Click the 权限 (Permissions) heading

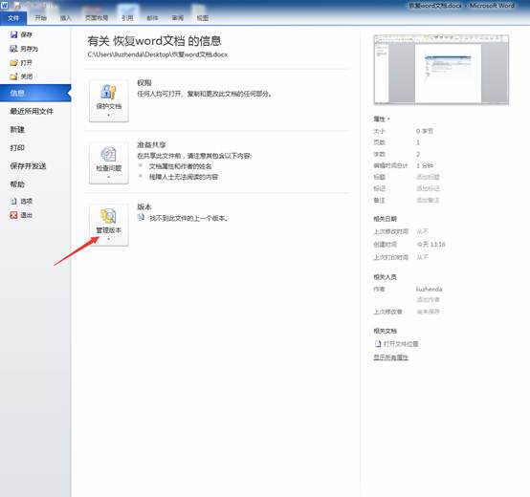pos(144,83)
